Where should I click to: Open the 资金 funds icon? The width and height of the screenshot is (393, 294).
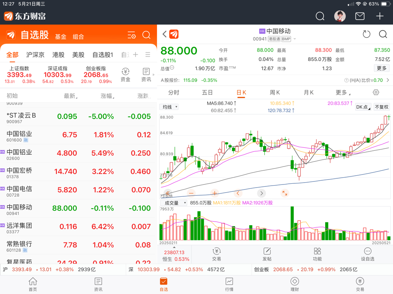coord(125,75)
